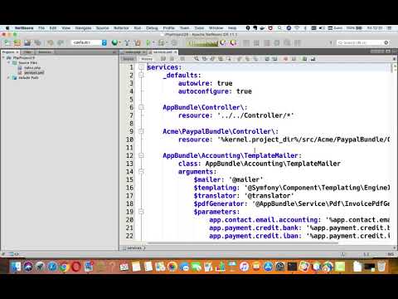Switch the editor to the History view

147,59
